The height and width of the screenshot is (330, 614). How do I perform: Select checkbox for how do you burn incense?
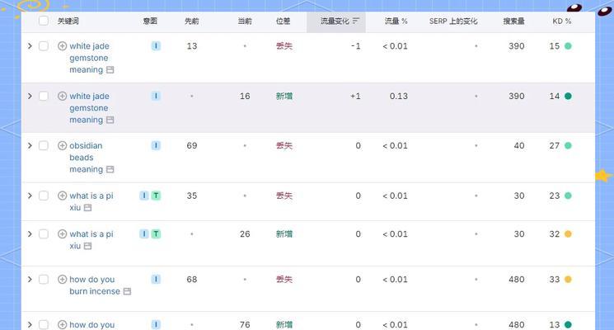[44, 280]
